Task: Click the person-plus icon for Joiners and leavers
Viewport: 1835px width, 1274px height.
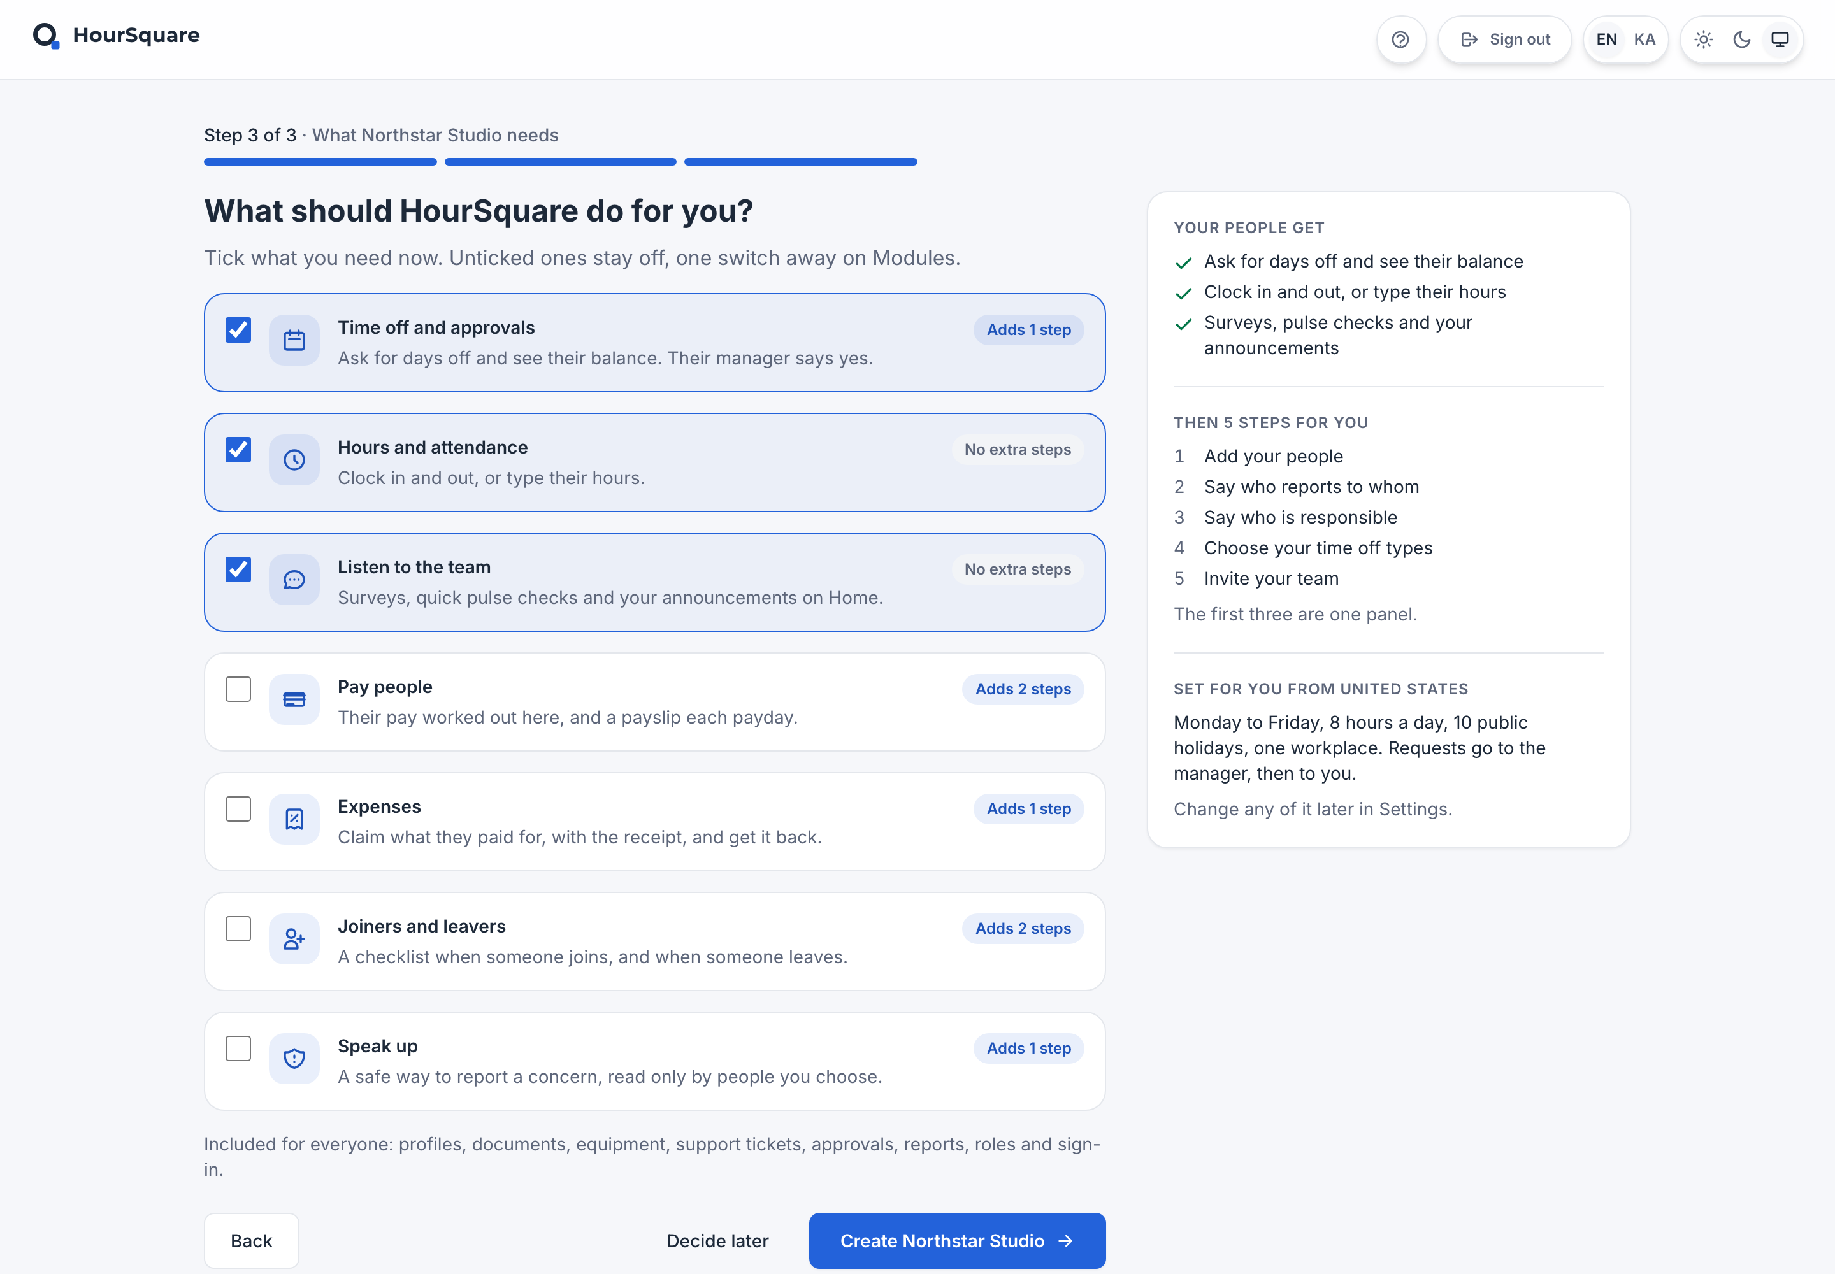Action: (x=294, y=940)
